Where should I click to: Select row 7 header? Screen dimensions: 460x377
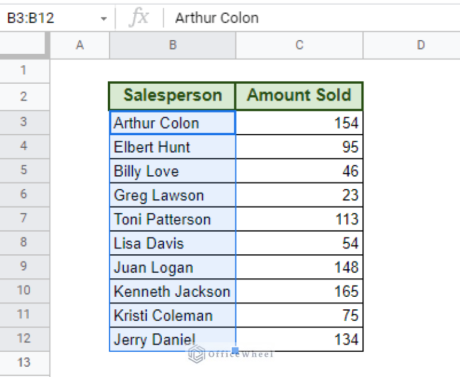(23, 218)
